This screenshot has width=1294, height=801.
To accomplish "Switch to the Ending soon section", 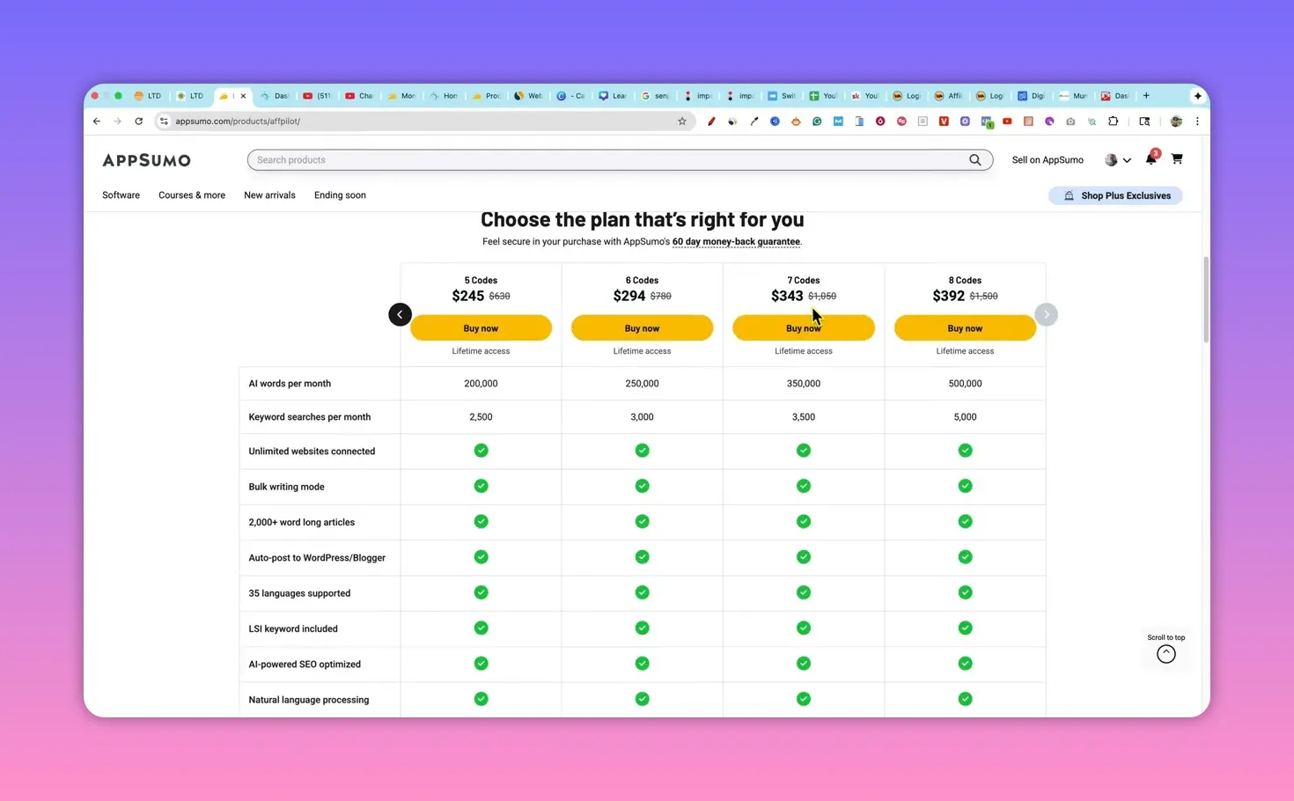I will (x=340, y=195).
